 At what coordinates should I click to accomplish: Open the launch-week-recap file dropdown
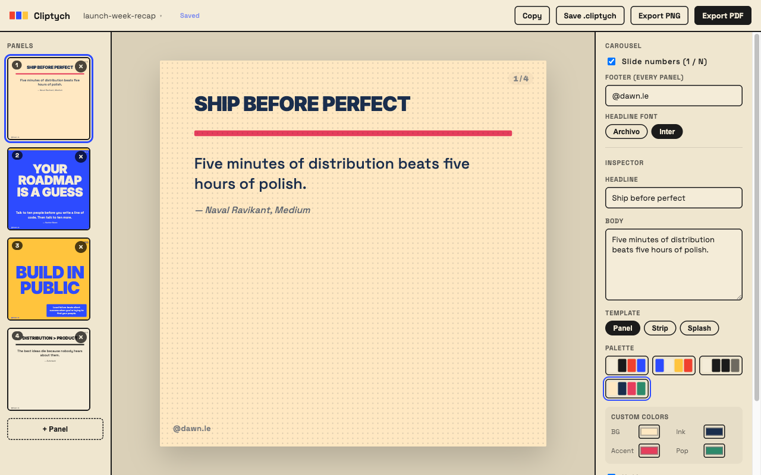(123, 15)
